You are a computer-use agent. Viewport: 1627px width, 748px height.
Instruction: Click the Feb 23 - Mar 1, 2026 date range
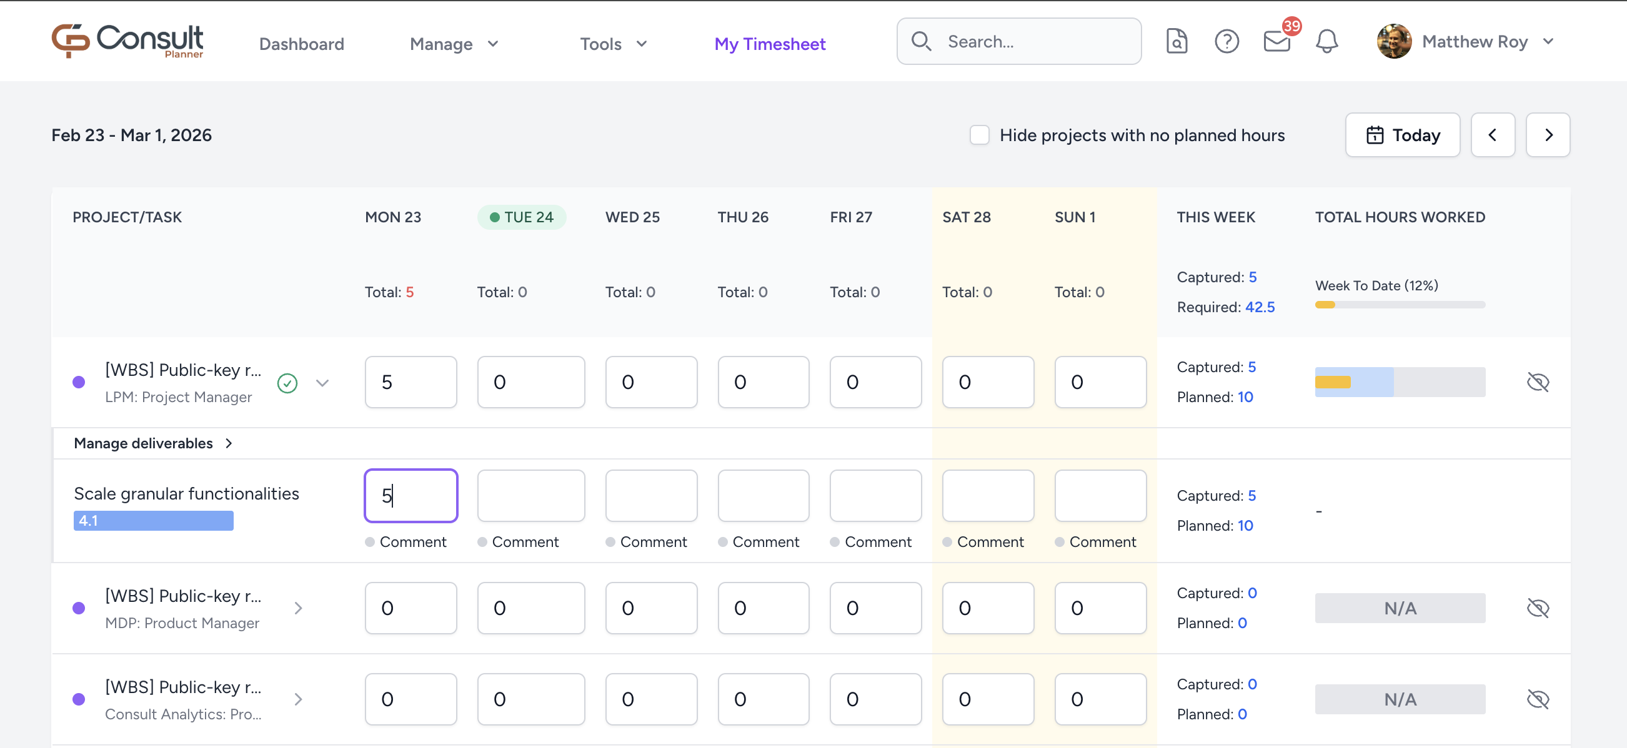click(x=131, y=135)
